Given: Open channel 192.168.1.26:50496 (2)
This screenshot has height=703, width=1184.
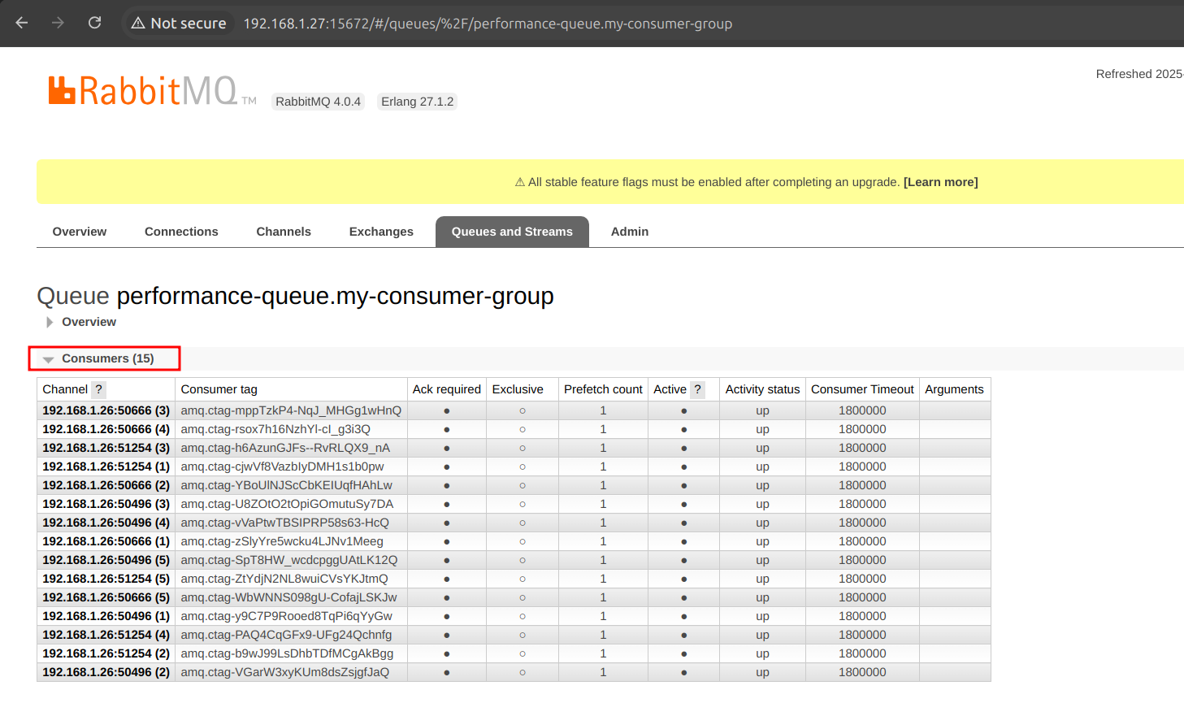Looking at the screenshot, I should click(x=106, y=672).
